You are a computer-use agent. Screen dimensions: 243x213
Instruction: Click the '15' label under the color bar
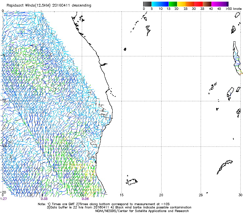click(168, 9)
